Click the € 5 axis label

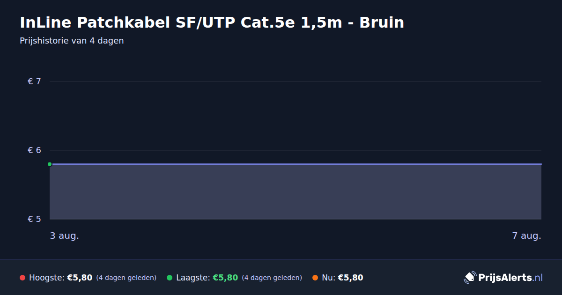tap(35, 219)
